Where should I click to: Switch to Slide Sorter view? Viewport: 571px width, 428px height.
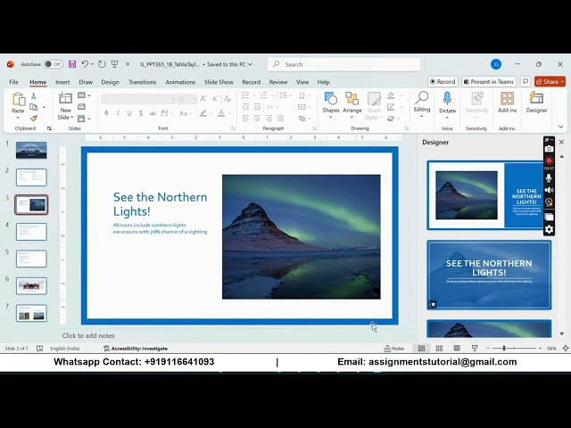coord(439,349)
